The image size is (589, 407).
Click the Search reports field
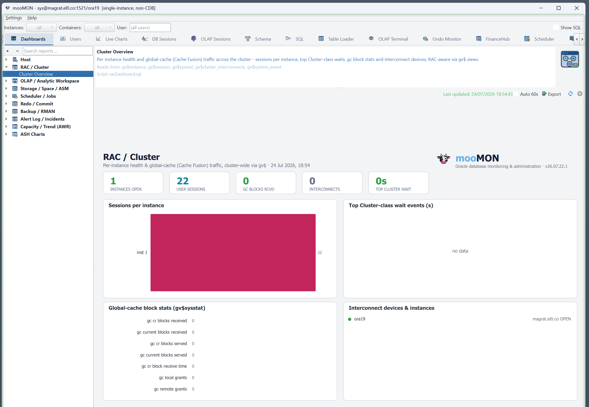click(x=58, y=51)
